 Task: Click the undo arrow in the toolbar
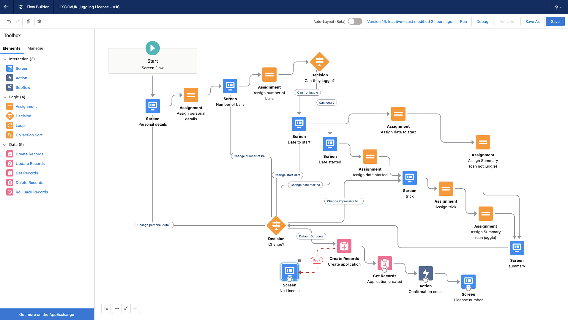pyautogui.click(x=9, y=21)
